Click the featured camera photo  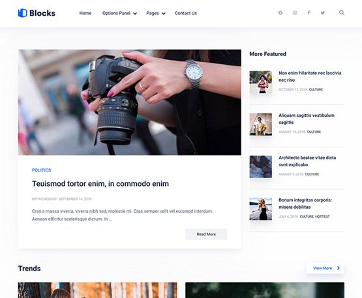click(130, 102)
